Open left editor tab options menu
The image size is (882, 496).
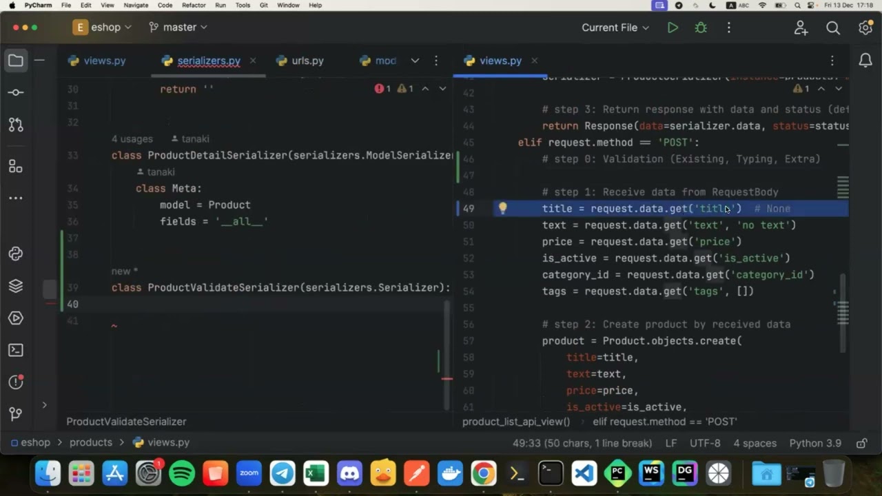[436, 61]
